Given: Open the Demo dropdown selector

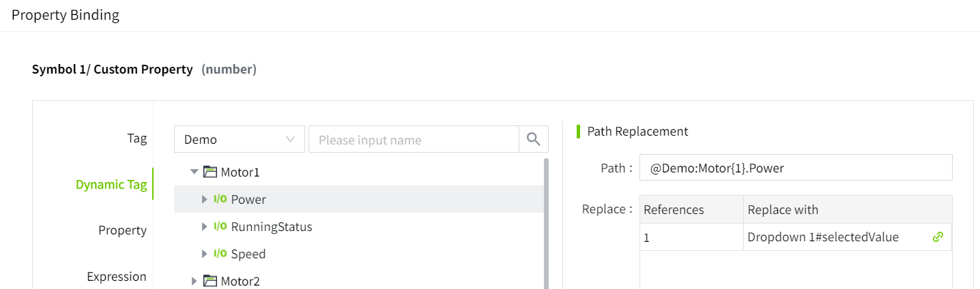Looking at the screenshot, I should [239, 140].
